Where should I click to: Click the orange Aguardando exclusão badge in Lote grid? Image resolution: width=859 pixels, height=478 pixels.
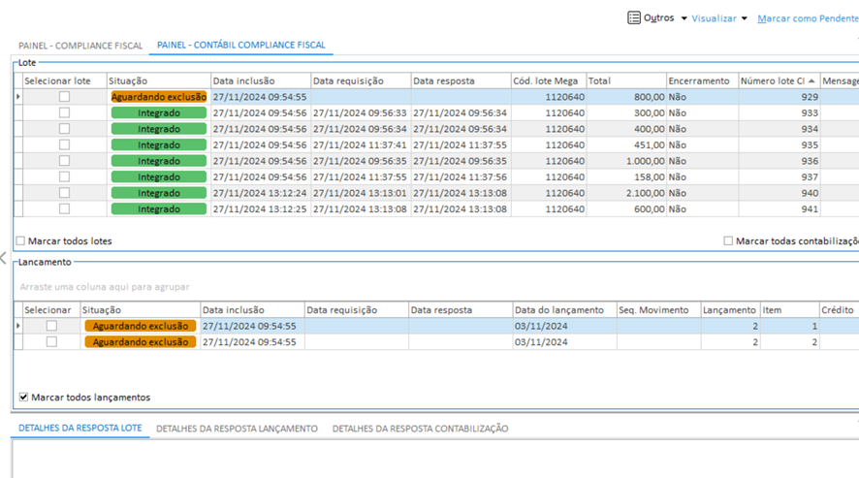(159, 97)
